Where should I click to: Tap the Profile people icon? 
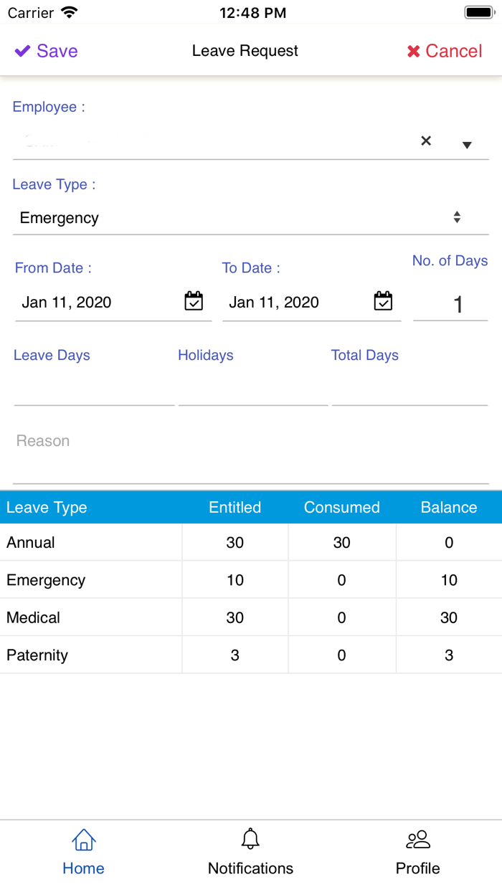417,839
